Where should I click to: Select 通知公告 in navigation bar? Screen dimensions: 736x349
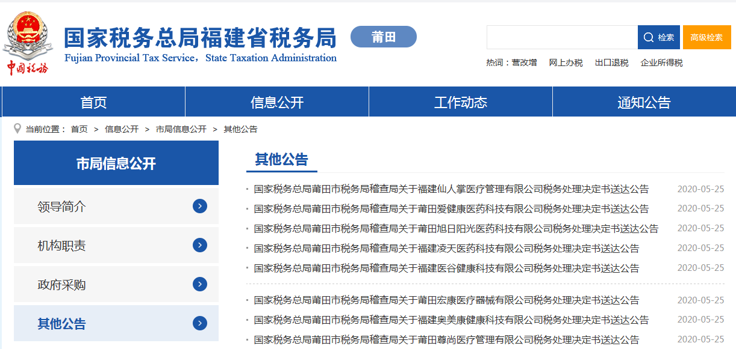tap(644, 102)
